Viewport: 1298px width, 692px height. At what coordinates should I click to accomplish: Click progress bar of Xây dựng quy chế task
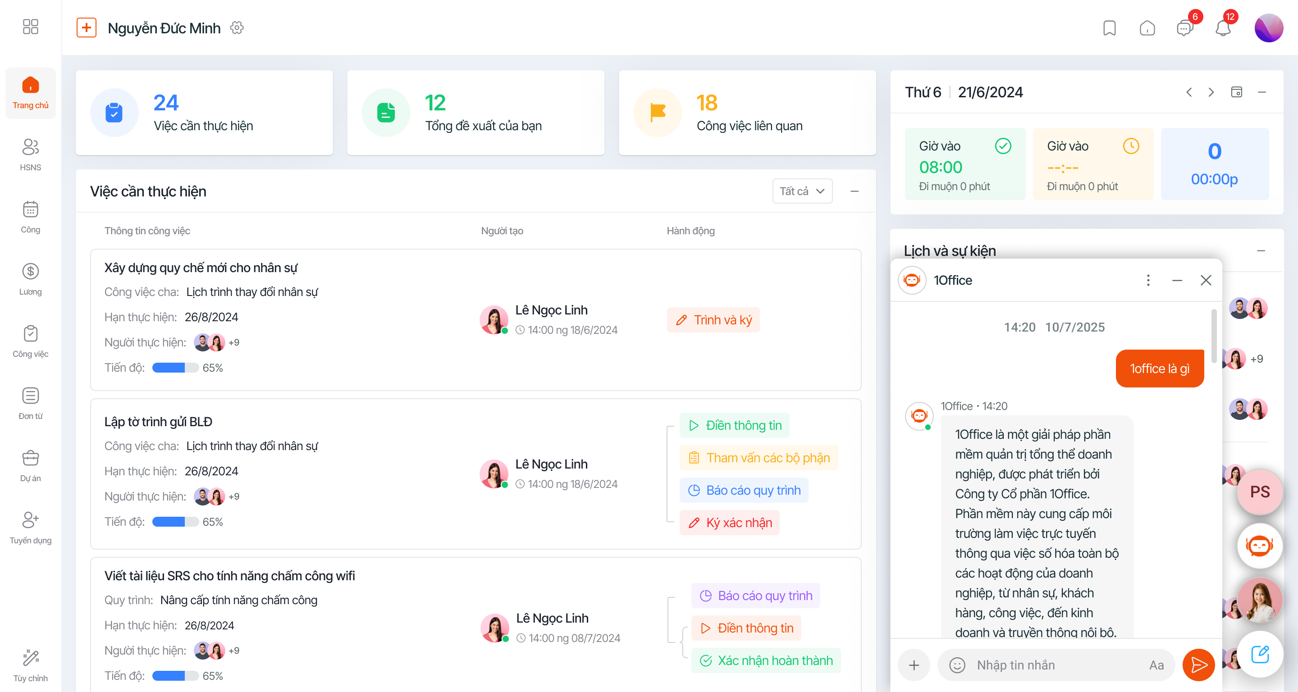tap(175, 368)
